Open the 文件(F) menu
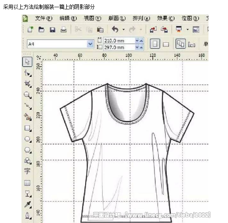The height and width of the screenshot is (223, 228). (44, 18)
